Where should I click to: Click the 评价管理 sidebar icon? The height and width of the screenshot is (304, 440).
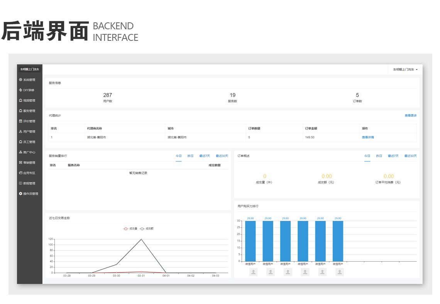point(20,121)
